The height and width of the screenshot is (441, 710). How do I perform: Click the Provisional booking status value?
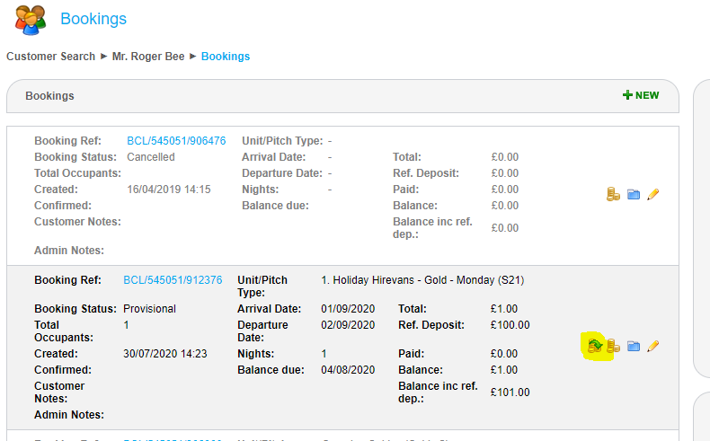click(149, 309)
